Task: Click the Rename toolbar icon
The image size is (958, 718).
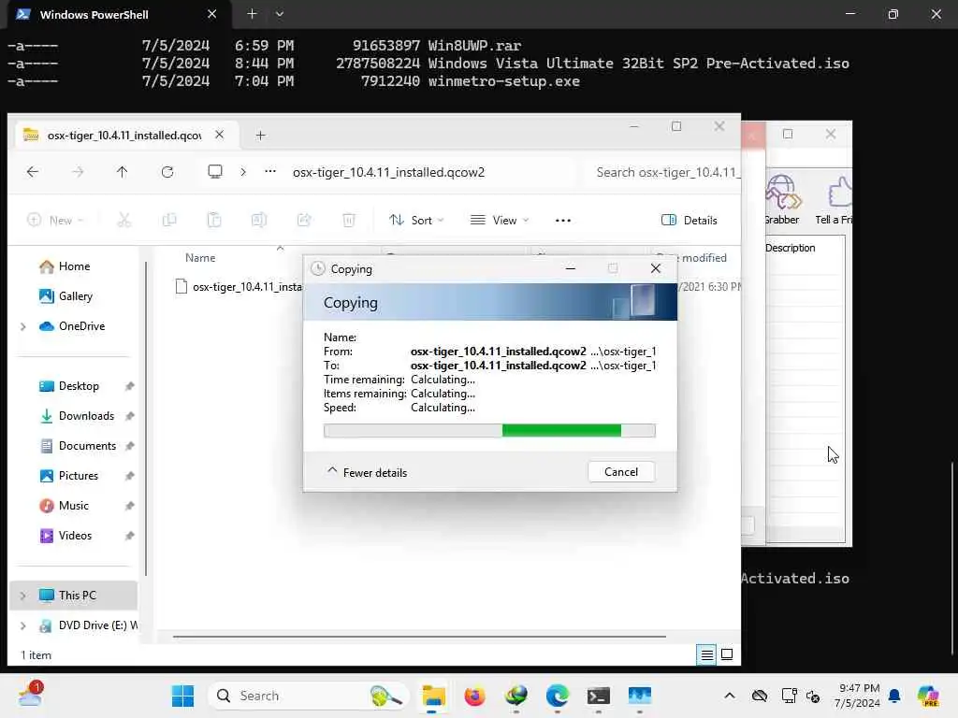Action: tap(259, 220)
